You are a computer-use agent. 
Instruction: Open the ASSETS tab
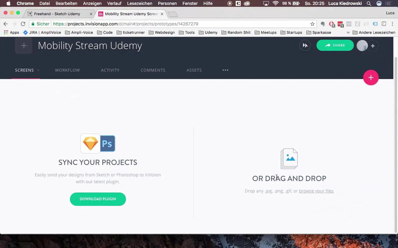click(194, 70)
